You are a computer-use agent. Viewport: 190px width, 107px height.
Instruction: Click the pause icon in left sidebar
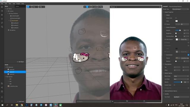click(x=2, y=15)
